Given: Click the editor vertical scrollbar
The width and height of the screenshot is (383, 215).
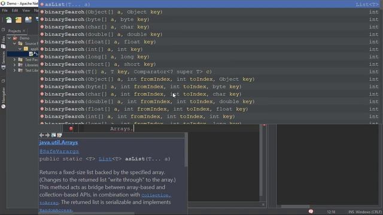Looking at the screenshot, I should click(261, 161).
